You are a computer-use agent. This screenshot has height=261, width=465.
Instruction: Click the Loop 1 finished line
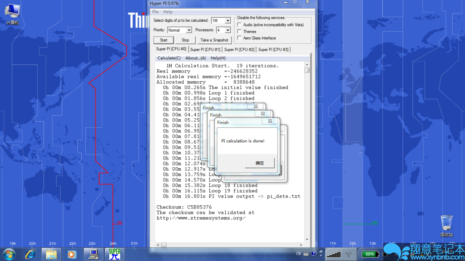pyautogui.click(x=208, y=93)
